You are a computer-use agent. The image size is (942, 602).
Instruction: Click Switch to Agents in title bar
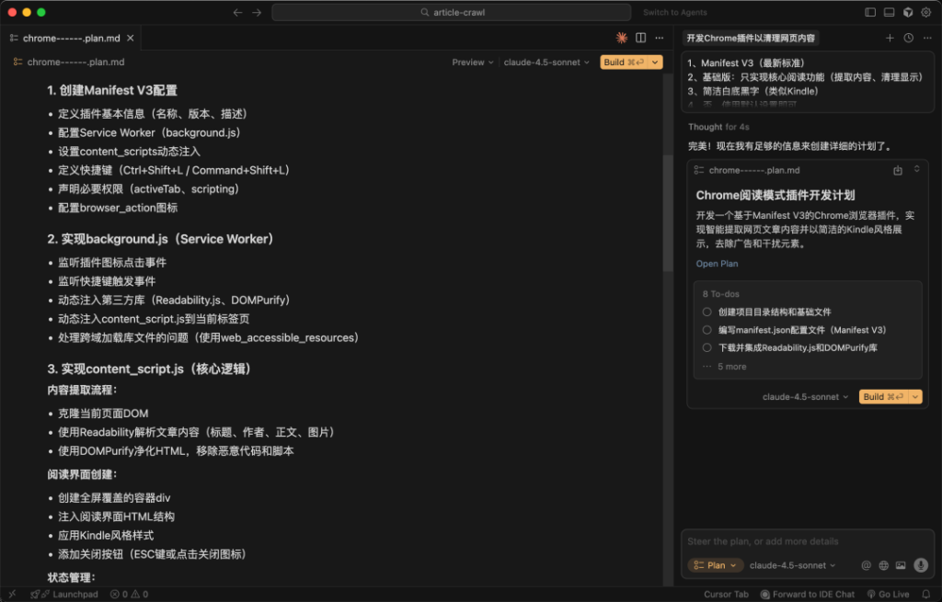[674, 12]
